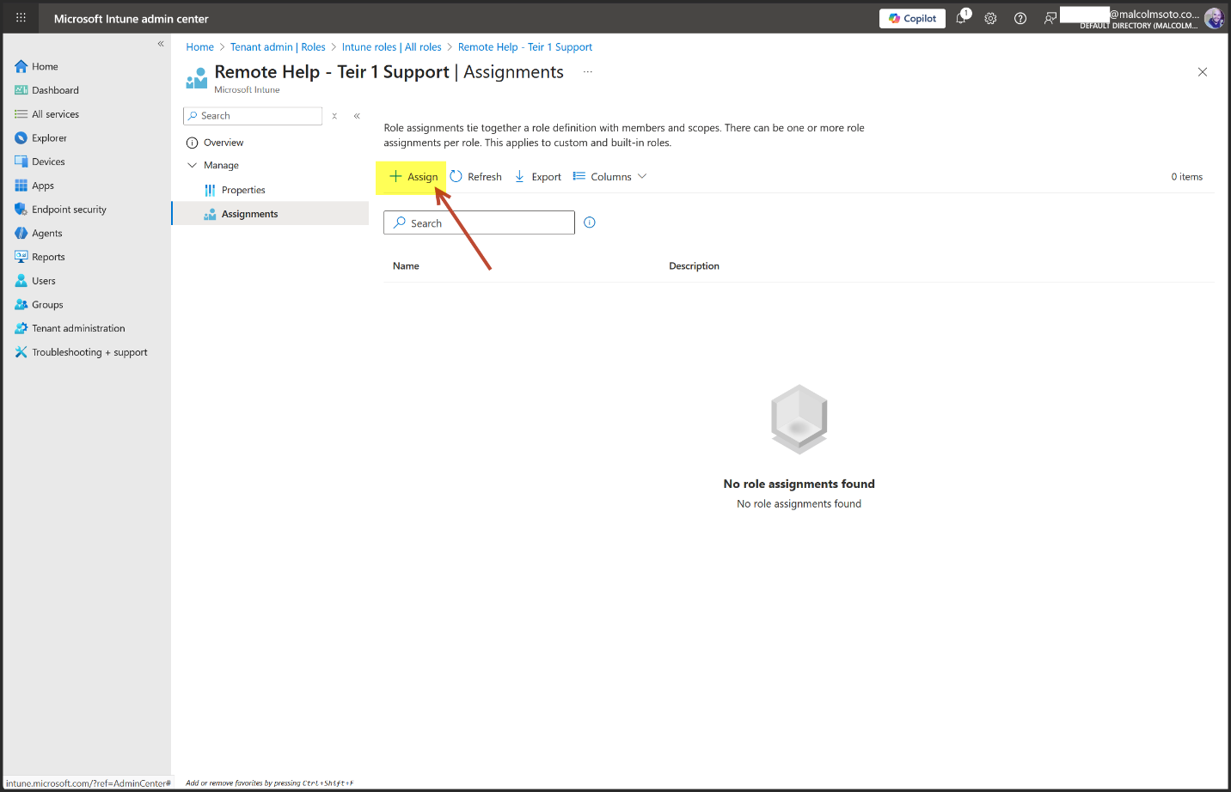Open the app launcher waffle icon

(21, 18)
